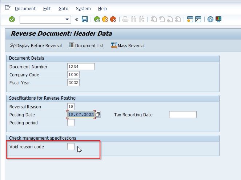Open the command field dropdown arrow
241x180 pixels.
click(x=67, y=19)
